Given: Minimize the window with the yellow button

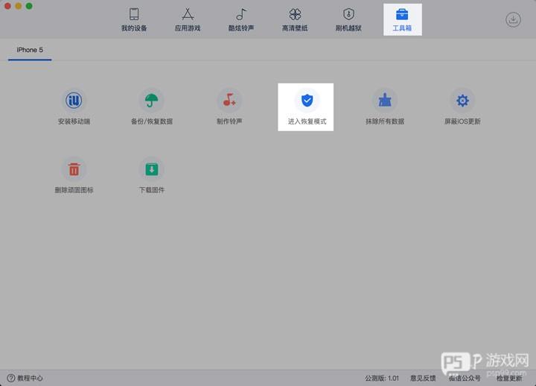Looking at the screenshot, I should pos(19,6).
